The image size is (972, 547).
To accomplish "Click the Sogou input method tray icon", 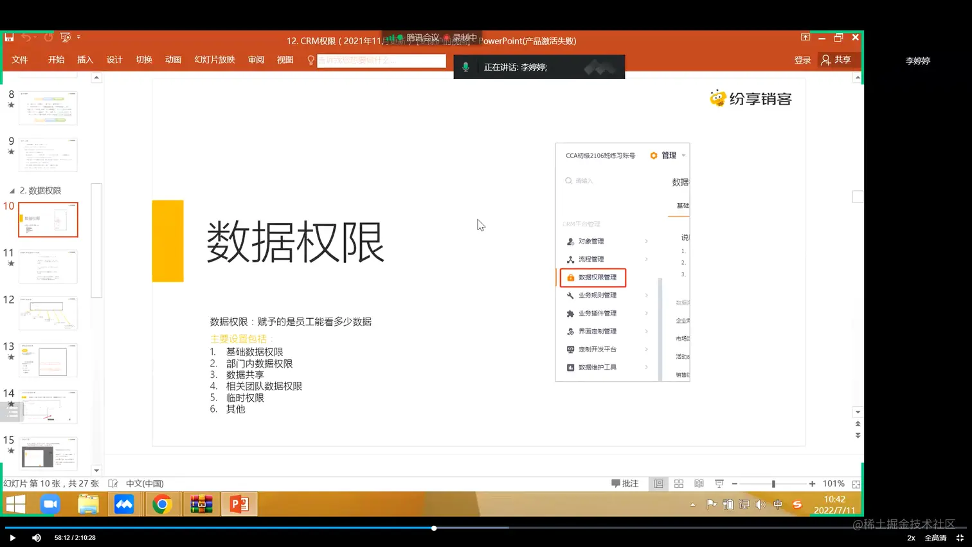I will (797, 505).
